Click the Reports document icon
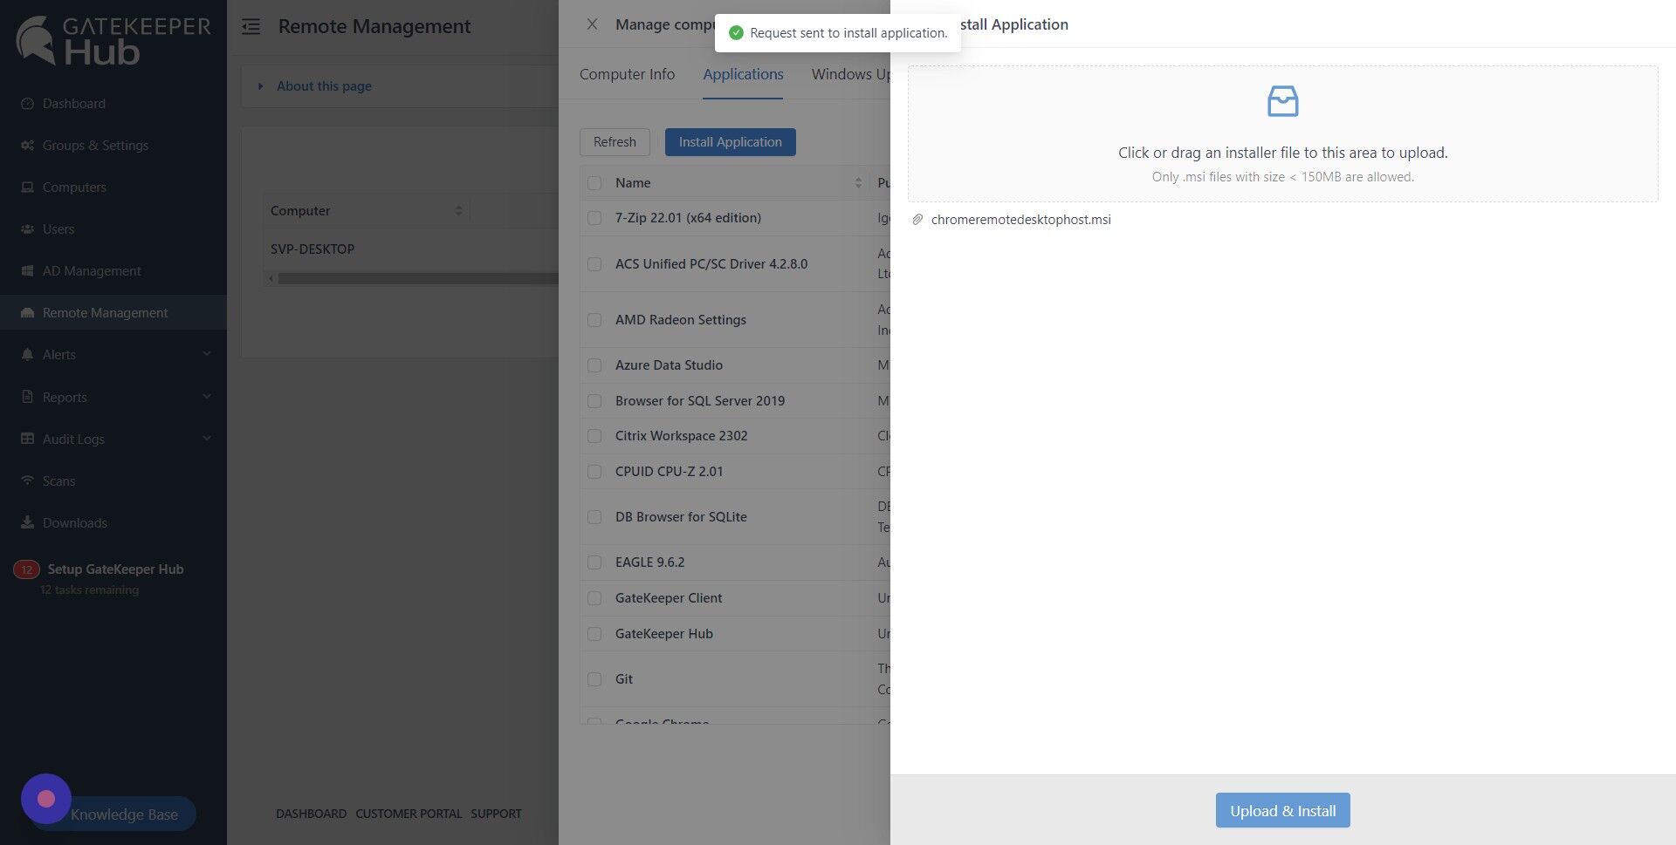The height and width of the screenshot is (845, 1676). (x=27, y=397)
